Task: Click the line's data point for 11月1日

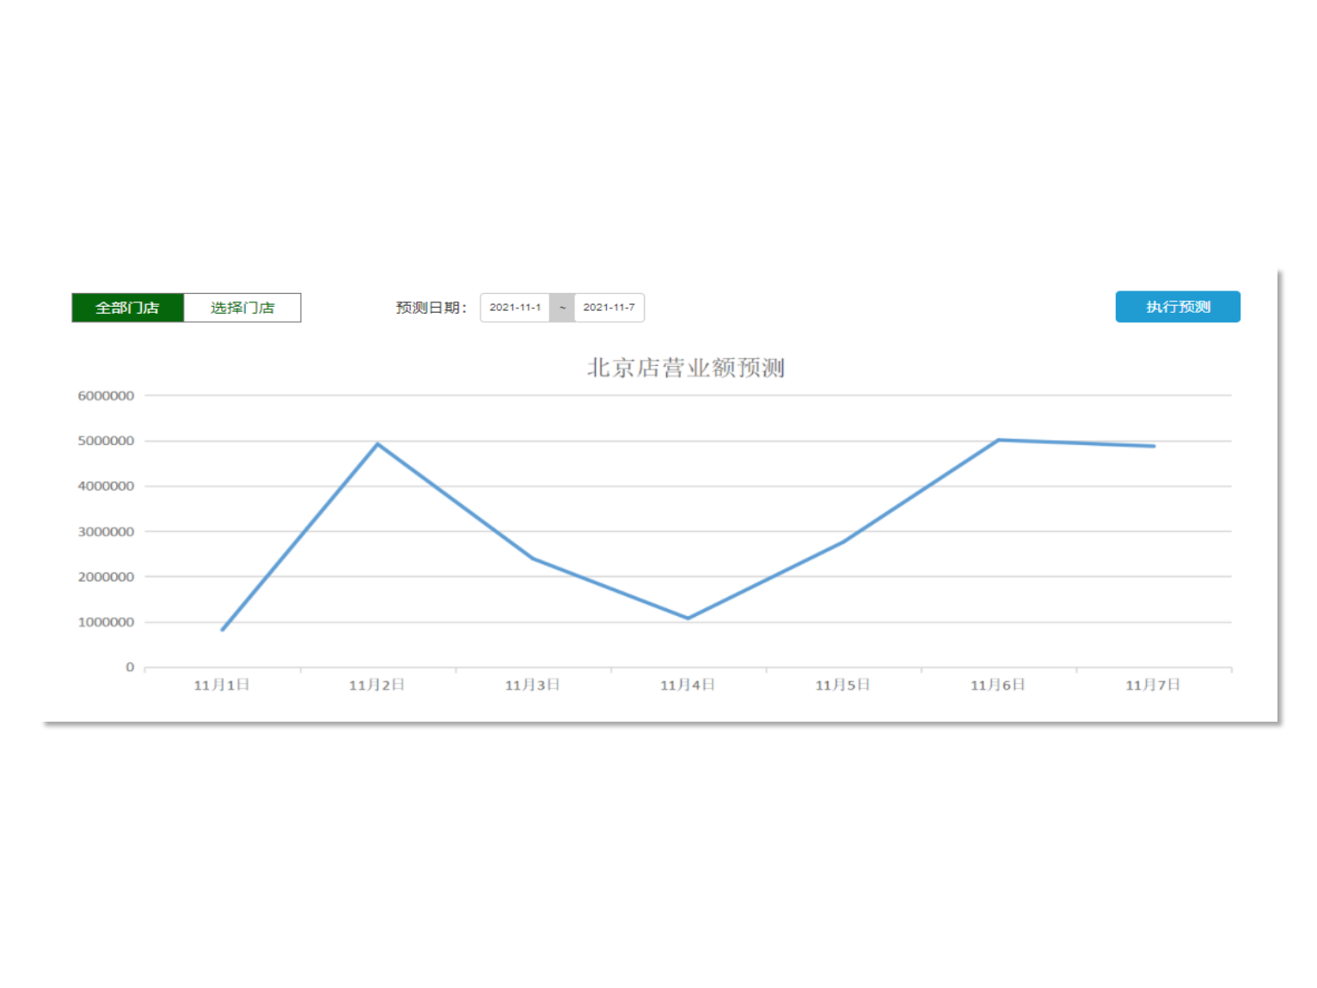Action: [223, 630]
